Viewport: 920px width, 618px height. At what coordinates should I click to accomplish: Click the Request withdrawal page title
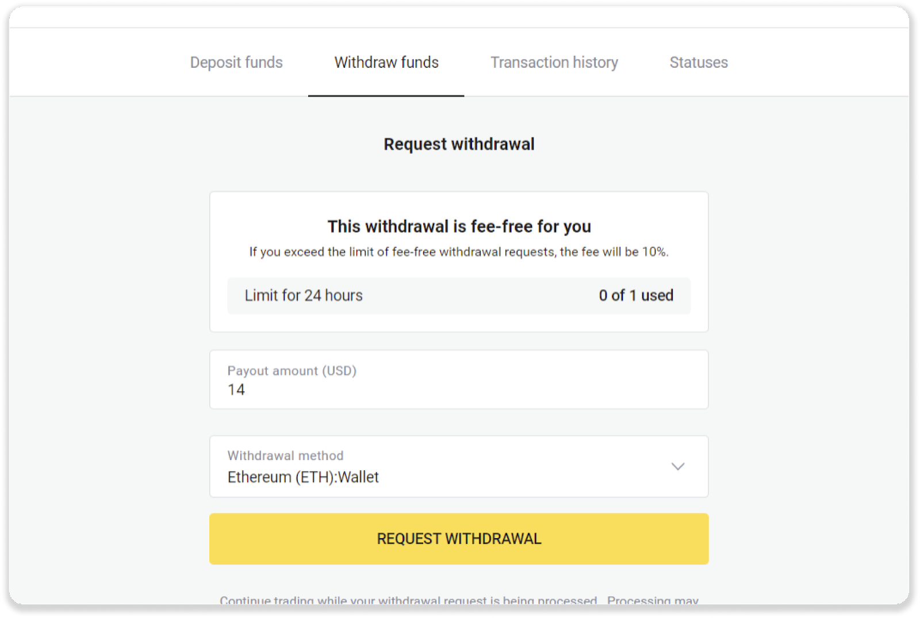tap(459, 144)
